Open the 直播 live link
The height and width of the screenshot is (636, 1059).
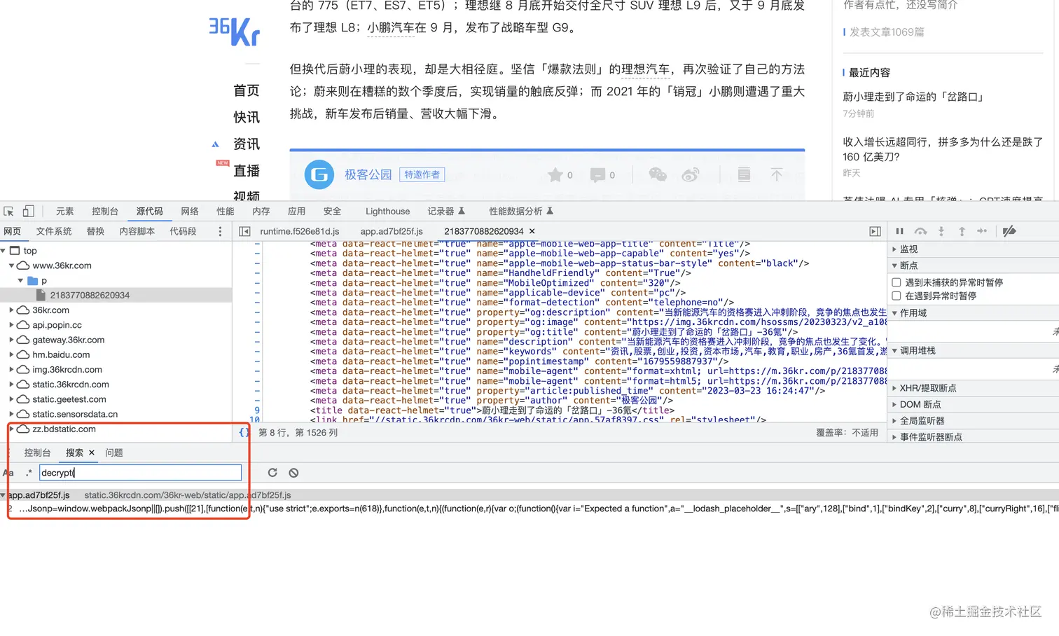(x=247, y=170)
